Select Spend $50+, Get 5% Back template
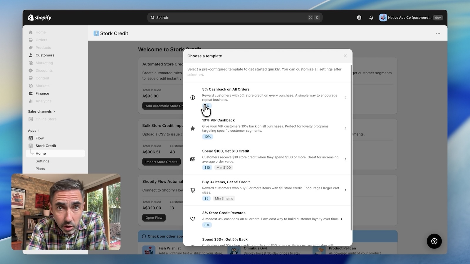This screenshot has height=264, width=470. tap(267, 239)
